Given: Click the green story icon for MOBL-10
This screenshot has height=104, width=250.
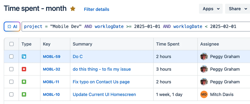Looking at the screenshot, I should [24, 94].
